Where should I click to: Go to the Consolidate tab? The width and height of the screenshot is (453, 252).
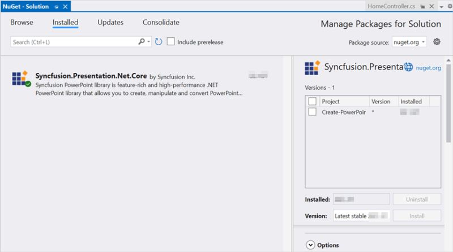[x=161, y=22]
